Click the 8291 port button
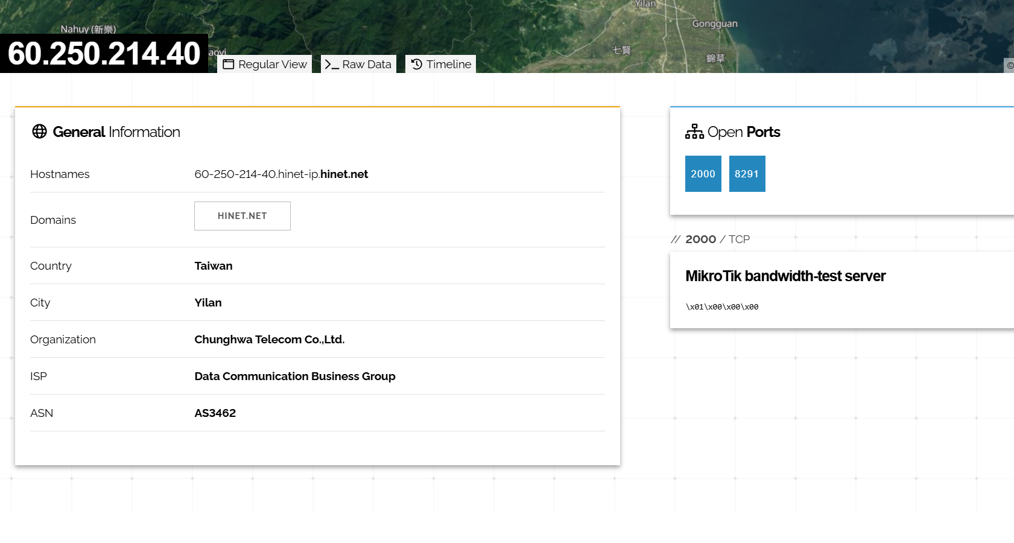This screenshot has width=1014, height=543. [747, 174]
